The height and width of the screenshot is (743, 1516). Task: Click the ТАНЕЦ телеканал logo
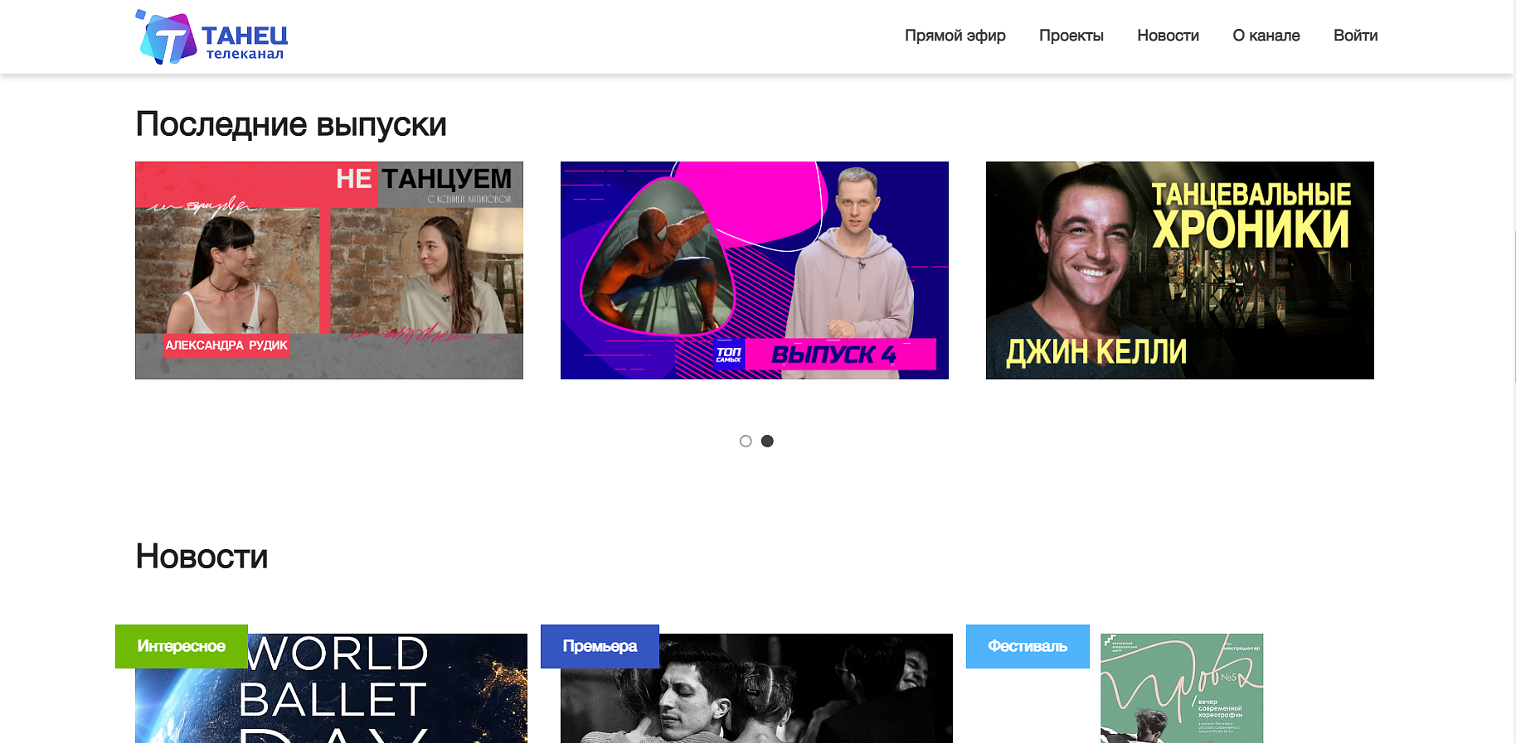point(212,37)
